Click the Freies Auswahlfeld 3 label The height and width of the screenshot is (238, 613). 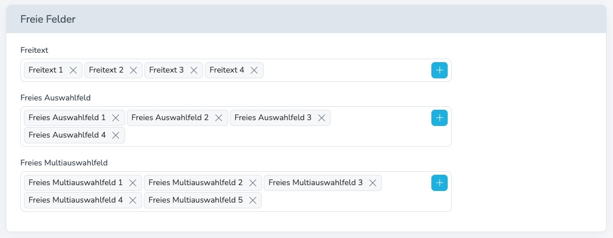(x=272, y=118)
